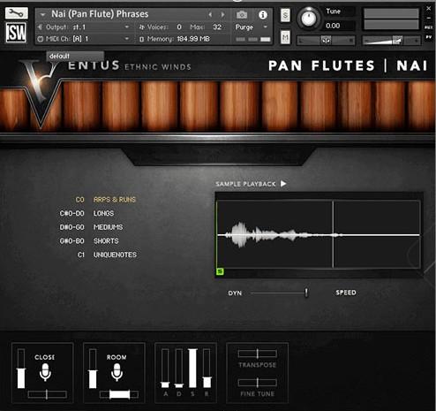Open instrument edit mode with wrench icon
Image resolution: width=436 pixels, height=411 pixels.
16,13
